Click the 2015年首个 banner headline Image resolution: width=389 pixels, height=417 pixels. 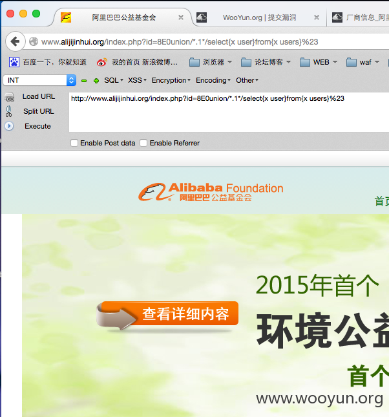317,285
